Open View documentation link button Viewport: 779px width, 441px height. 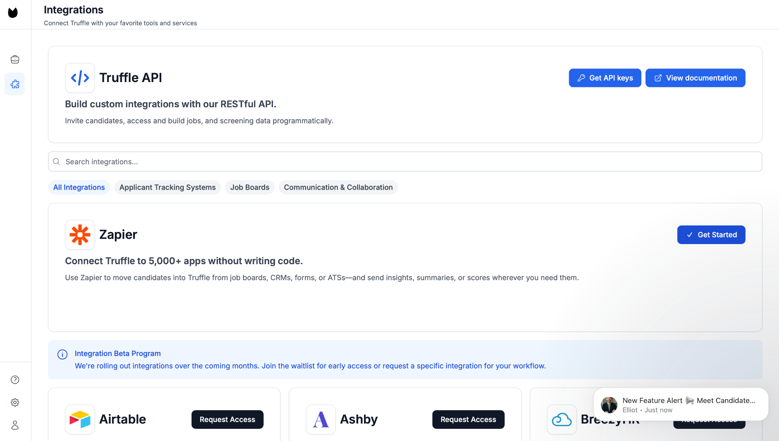pos(695,78)
